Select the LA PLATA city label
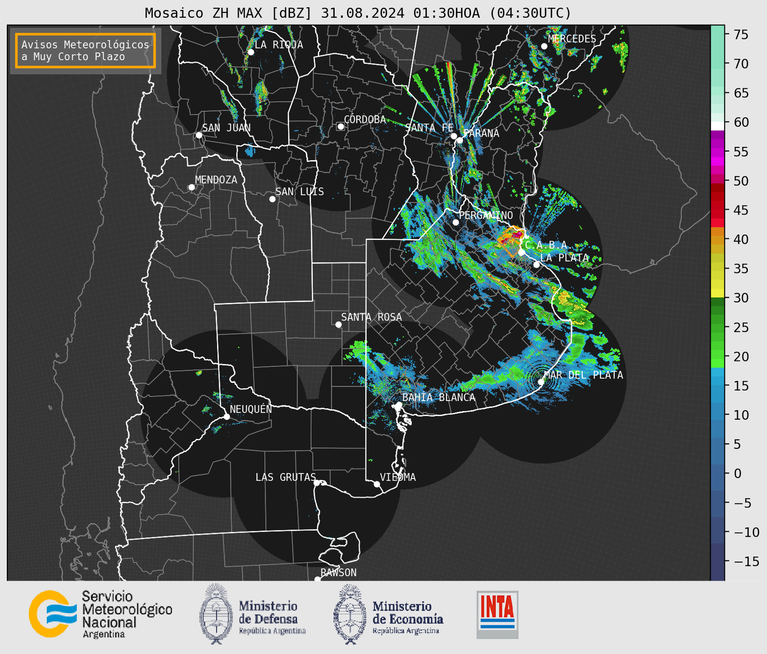This screenshot has width=767, height=654. (564, 258)
